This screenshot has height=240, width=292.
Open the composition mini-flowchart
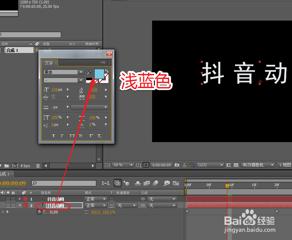106,183
